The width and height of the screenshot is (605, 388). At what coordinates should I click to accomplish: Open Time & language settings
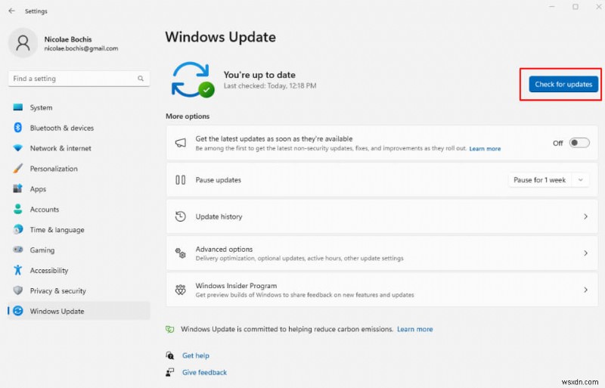pos(79,230)
